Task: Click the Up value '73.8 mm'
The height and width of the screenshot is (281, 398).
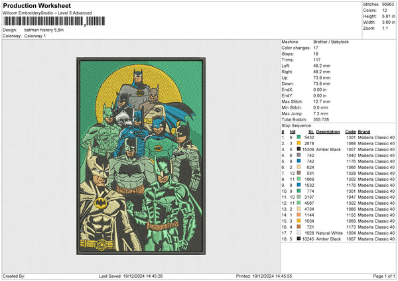Action: click(322, 78)
